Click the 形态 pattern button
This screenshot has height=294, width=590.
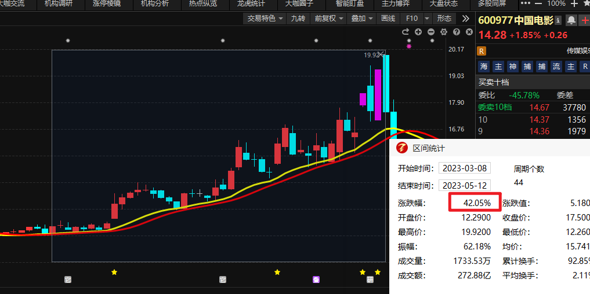(444, 19)
